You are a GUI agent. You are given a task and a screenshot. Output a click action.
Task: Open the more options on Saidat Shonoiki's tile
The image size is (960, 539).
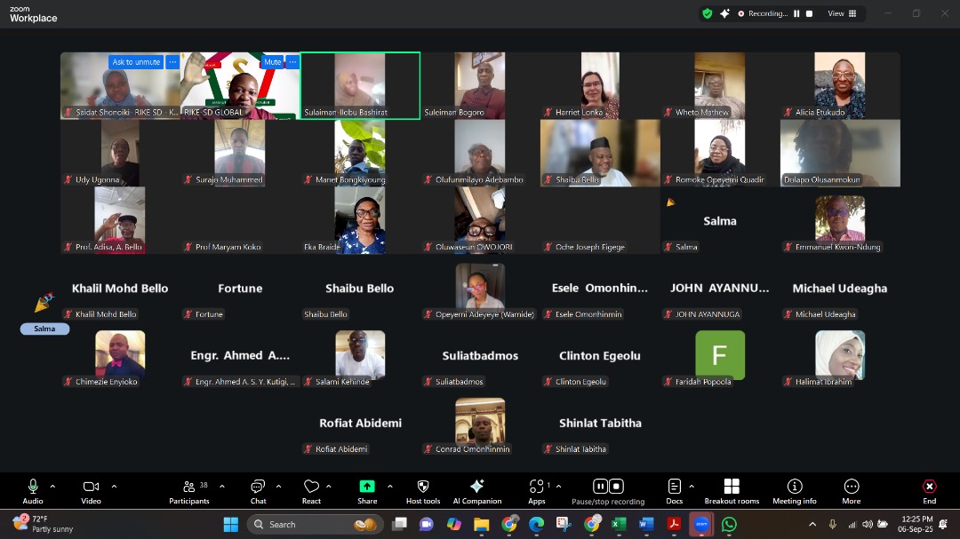(172, 62)
